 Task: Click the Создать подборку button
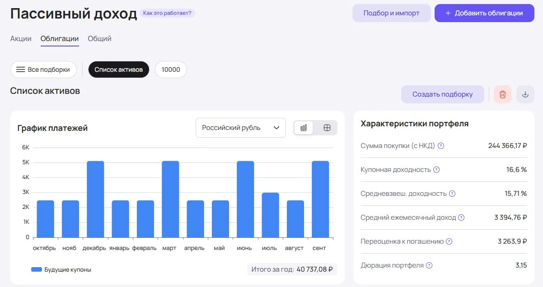coord(443,94)
